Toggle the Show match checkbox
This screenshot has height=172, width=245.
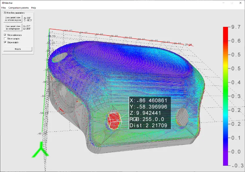(x=5, y=42)
